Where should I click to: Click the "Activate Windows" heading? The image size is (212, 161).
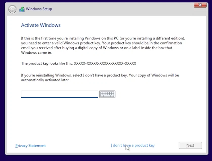pos(41,25)
